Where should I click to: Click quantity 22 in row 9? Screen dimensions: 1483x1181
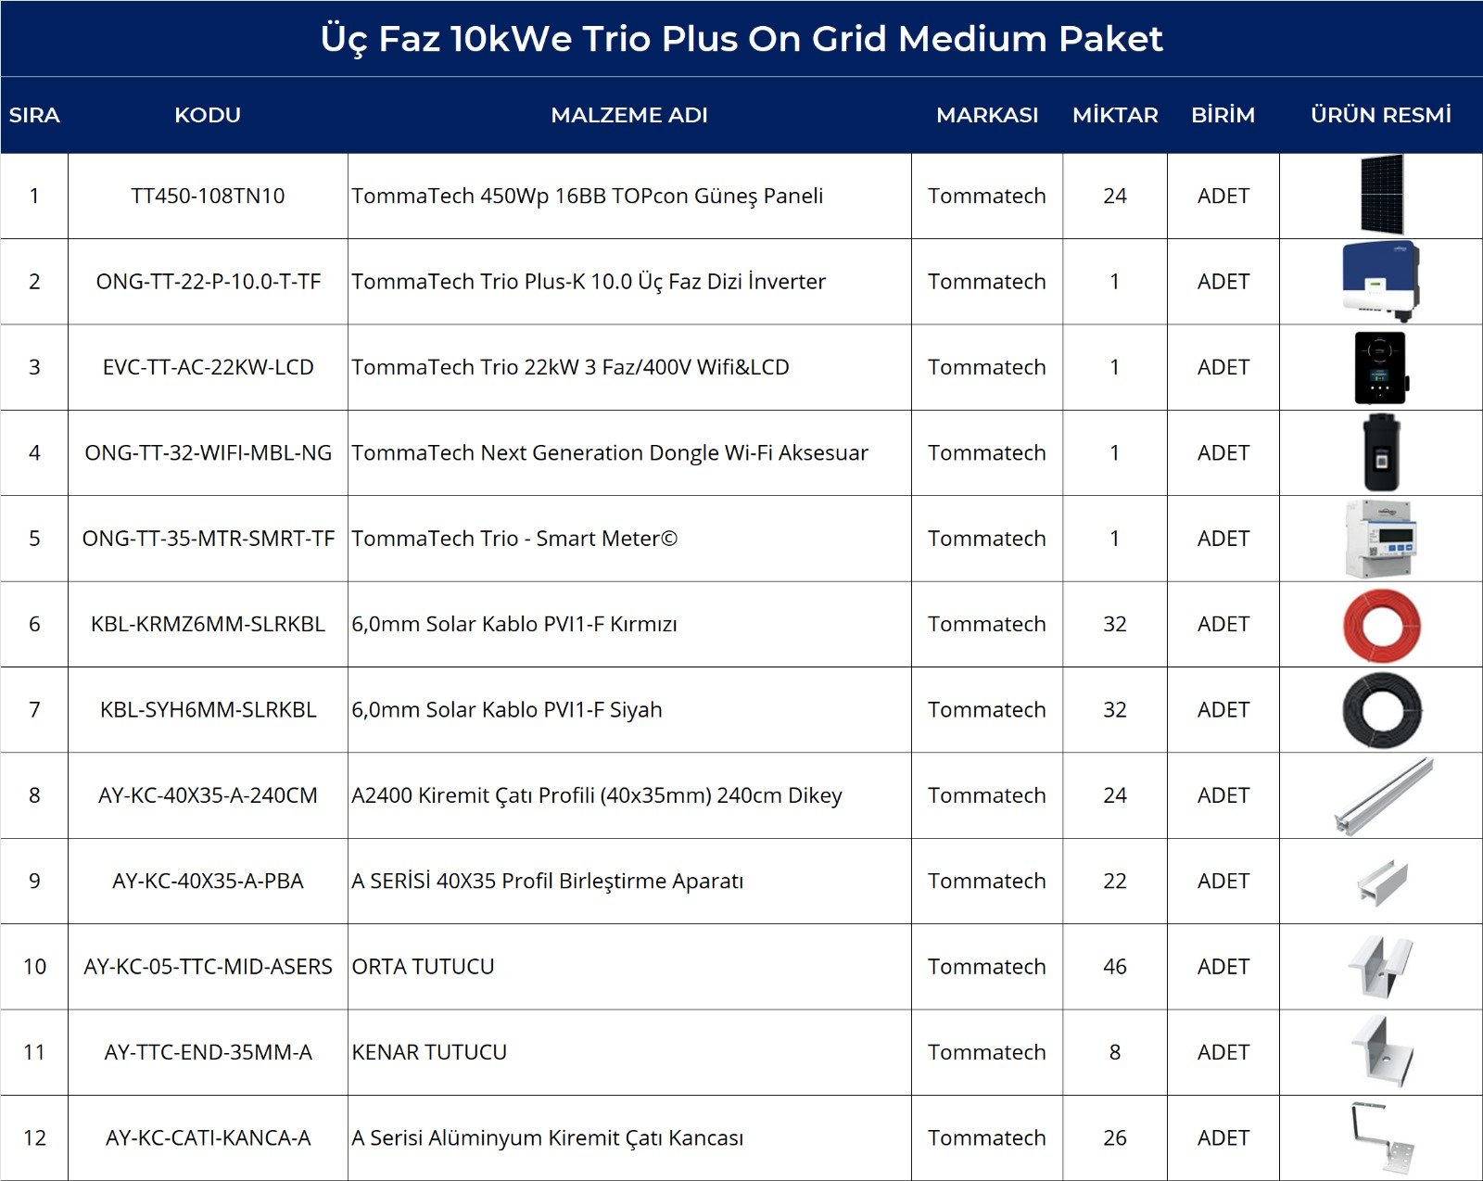coord(1115,881)
